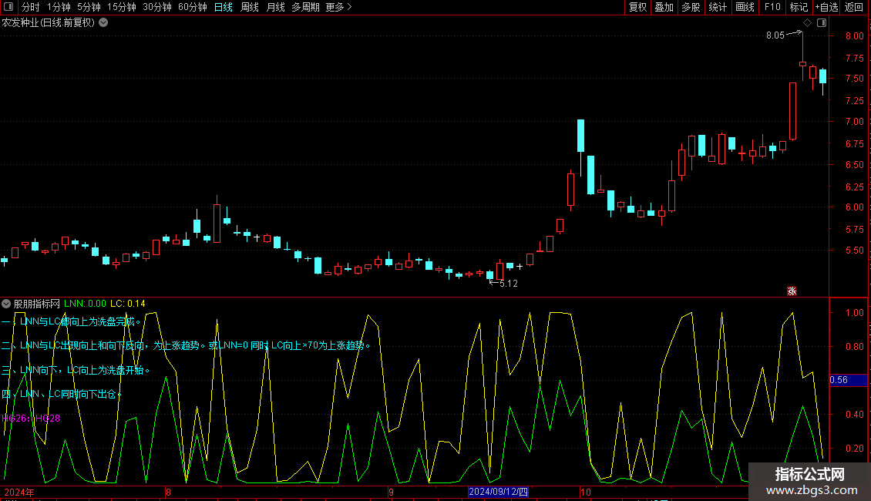The height and width of the screenshot is (501, 871).
Task: Click the LNN: 0.00 indicator value
Action: coord(85,304)
